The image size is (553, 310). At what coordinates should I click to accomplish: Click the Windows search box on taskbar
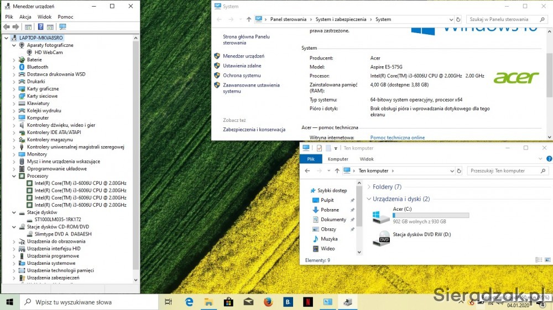pos(88,302)
